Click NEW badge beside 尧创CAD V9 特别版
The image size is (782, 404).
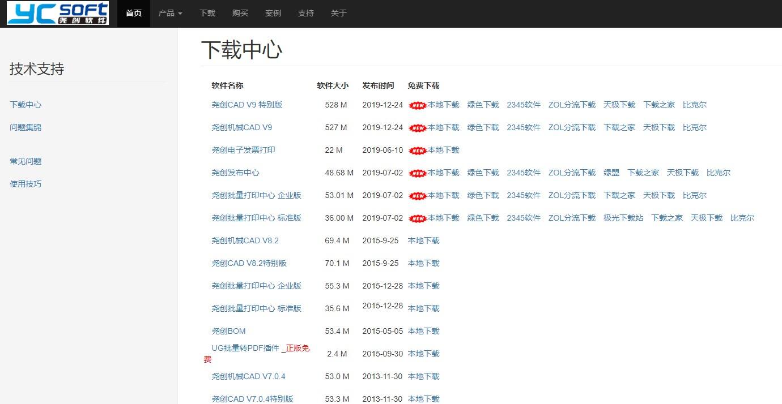pyautogui.click(x=417, y=105)
